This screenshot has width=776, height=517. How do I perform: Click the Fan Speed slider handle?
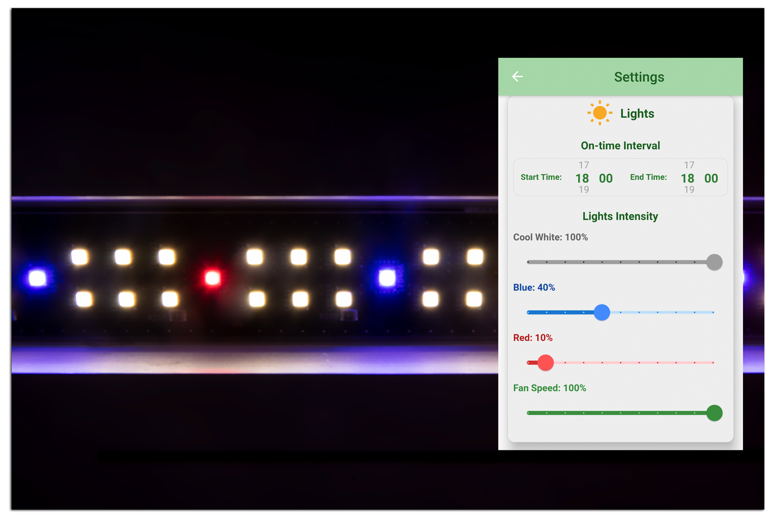point(714,413)
